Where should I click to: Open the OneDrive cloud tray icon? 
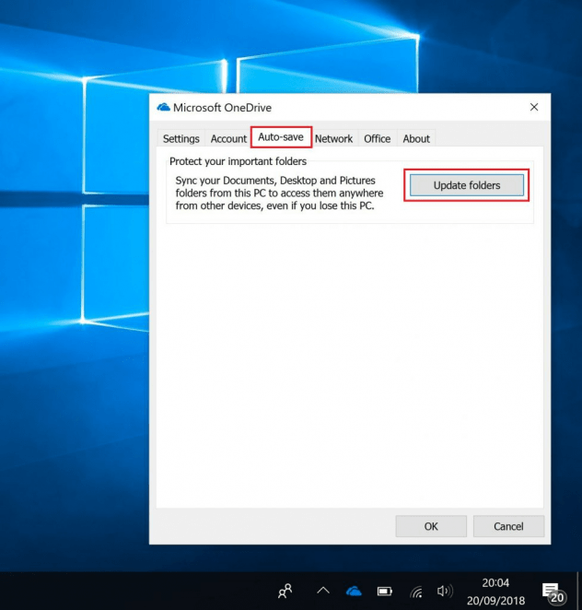click(x=354, y=592)
